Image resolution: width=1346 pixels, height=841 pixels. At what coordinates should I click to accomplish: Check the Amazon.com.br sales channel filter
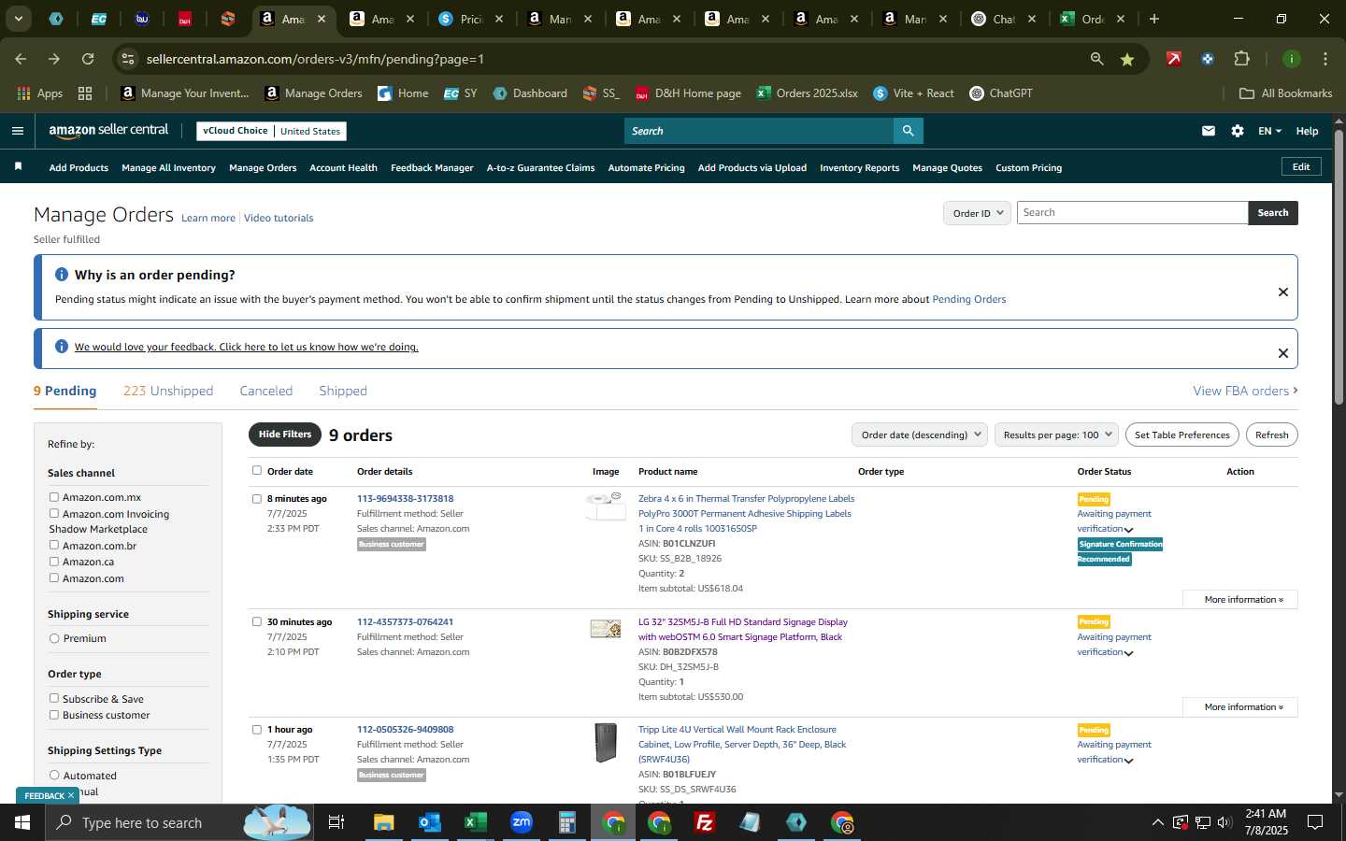tap(54, 545)
